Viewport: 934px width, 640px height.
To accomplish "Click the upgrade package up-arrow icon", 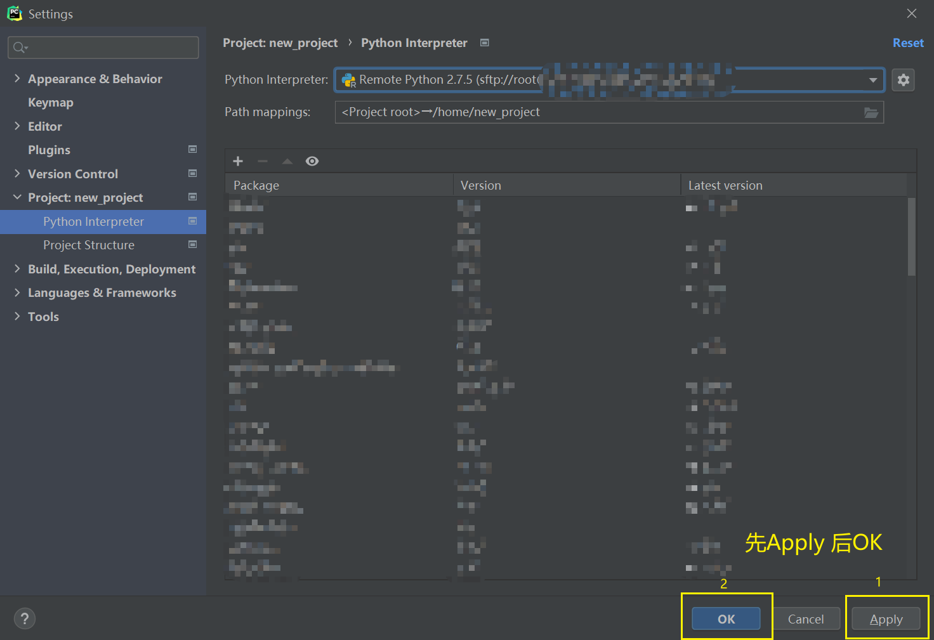I will pos(287,161).
